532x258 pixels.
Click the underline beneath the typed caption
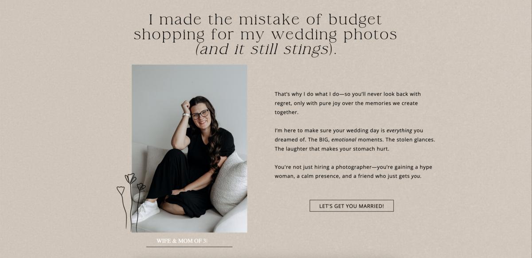[189, 247]
